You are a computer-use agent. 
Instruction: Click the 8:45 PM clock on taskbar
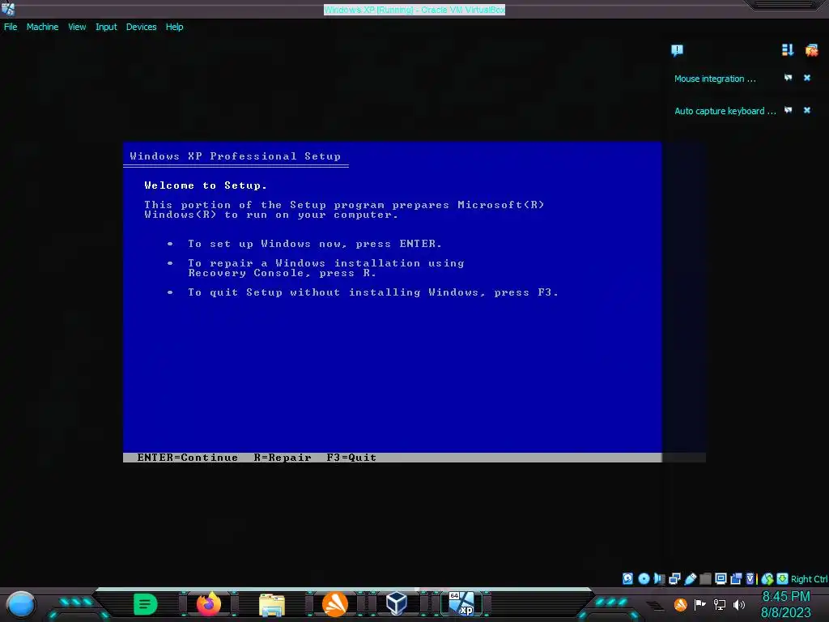(785, 597)
